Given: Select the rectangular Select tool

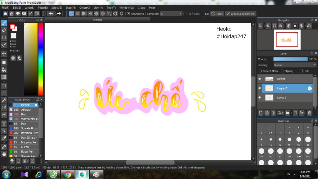Looking at the screenshot, I should (4, 86).
